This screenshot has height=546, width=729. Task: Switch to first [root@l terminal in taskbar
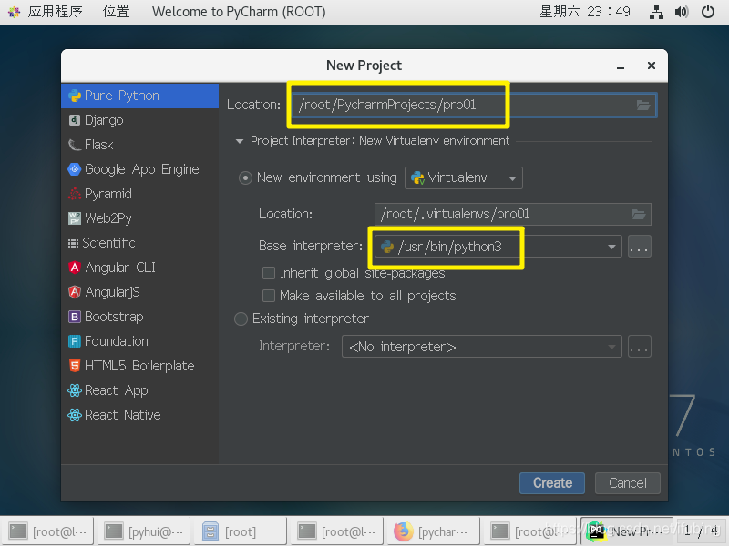[49, 531]
